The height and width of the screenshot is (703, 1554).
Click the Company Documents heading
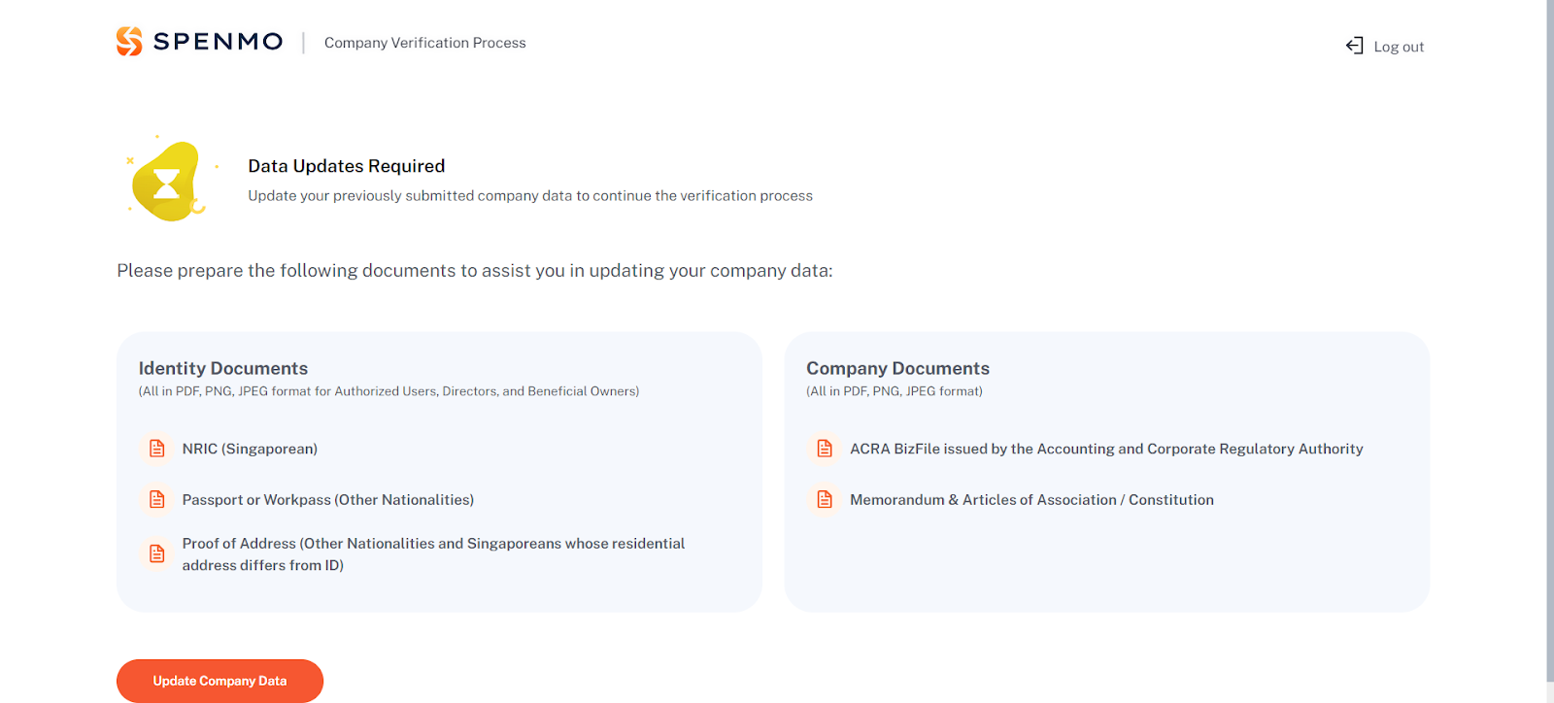[897, 368]
